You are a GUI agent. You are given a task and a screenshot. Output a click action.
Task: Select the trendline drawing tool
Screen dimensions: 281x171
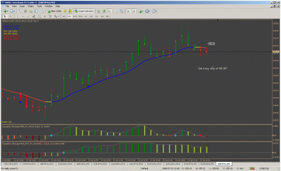tap(28, 16)
